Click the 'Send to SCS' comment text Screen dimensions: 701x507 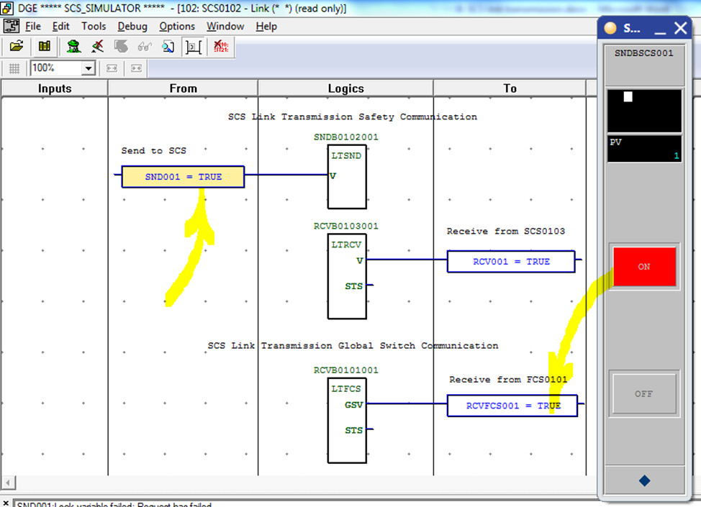pos(154,150)
